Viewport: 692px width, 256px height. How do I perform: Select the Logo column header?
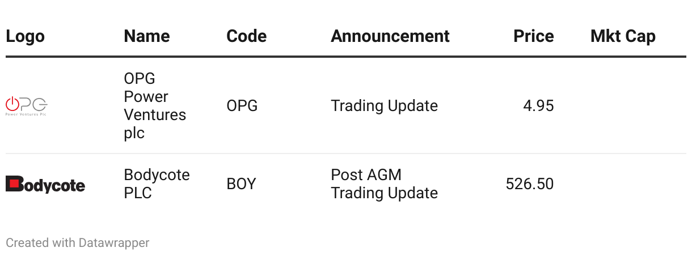[x=25, y=36]
